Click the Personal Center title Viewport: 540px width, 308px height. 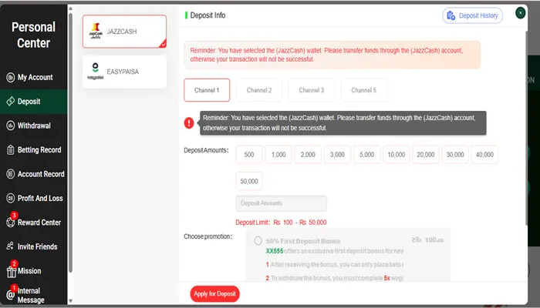click(33, 35)
